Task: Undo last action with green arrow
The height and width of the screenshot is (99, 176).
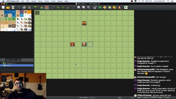Action: pyautogui.click(x=35, y=7)
